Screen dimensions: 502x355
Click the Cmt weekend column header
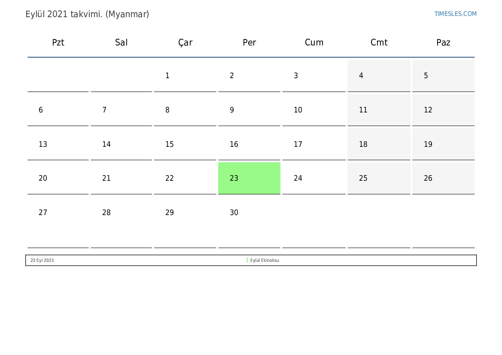coord(379,42)
